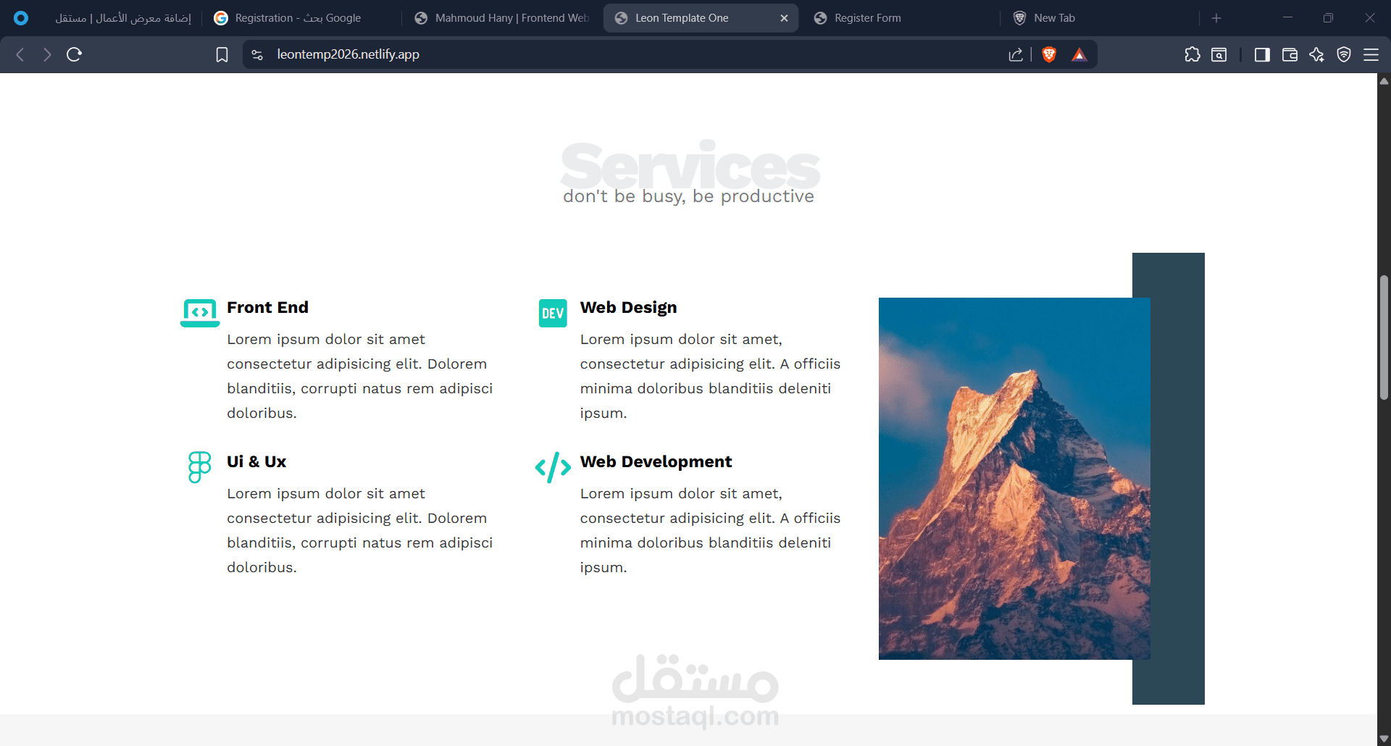Click the Web Design heading
The width and height of the screenshot is (1391, 746).
click(x=628, y=307)
